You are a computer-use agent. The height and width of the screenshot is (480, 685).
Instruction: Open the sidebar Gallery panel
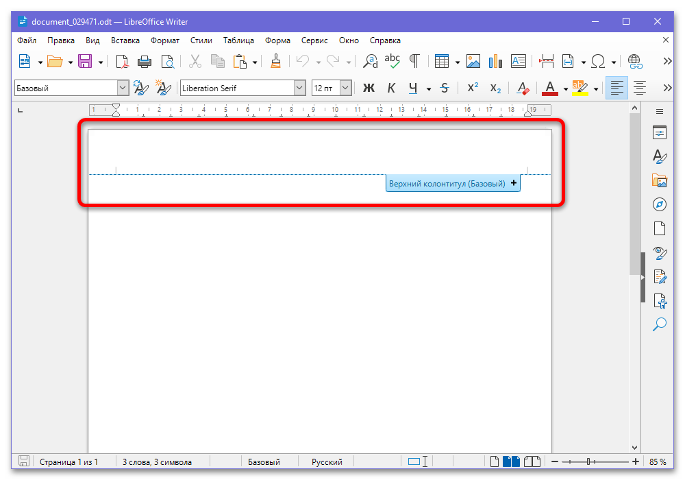[x=659, y=180]
